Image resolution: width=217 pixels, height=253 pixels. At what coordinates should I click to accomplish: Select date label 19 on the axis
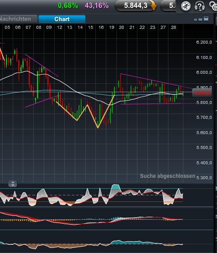click(112, 27)
